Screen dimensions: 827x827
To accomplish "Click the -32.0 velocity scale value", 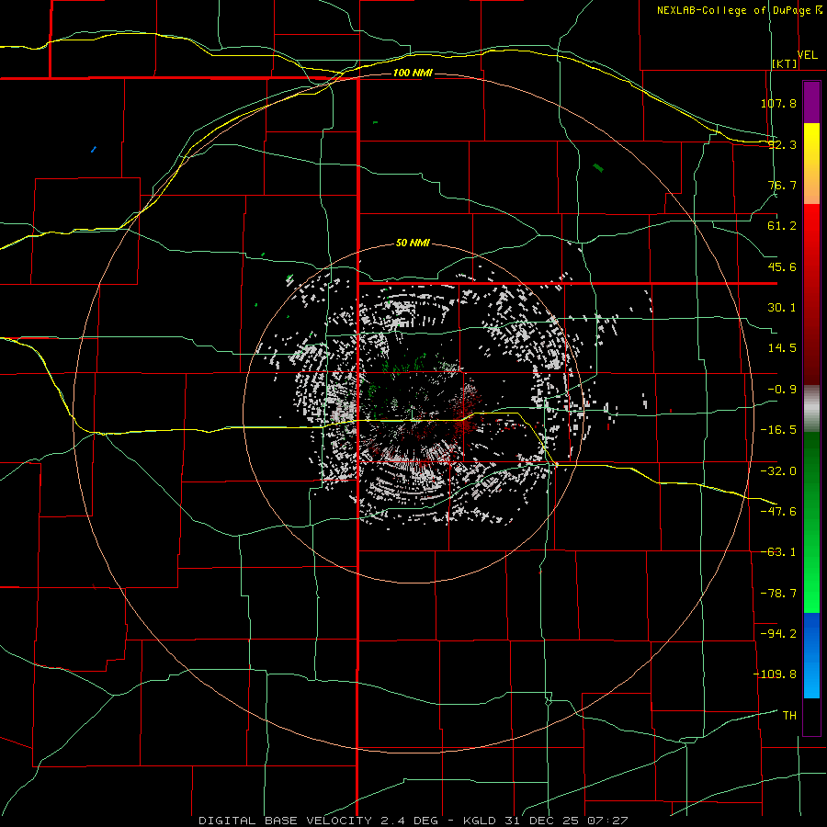I will pos(778,471).
